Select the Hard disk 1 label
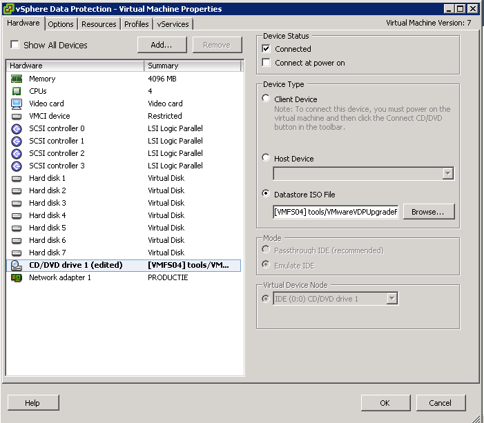The height and width of the screenshot is (423, 484). point(47,178)
